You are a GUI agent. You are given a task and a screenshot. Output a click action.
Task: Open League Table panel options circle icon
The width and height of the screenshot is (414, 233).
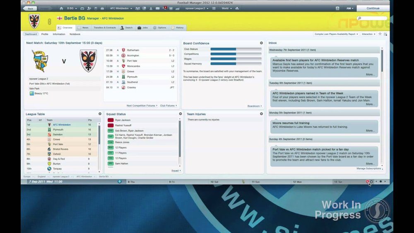point(100,114)
